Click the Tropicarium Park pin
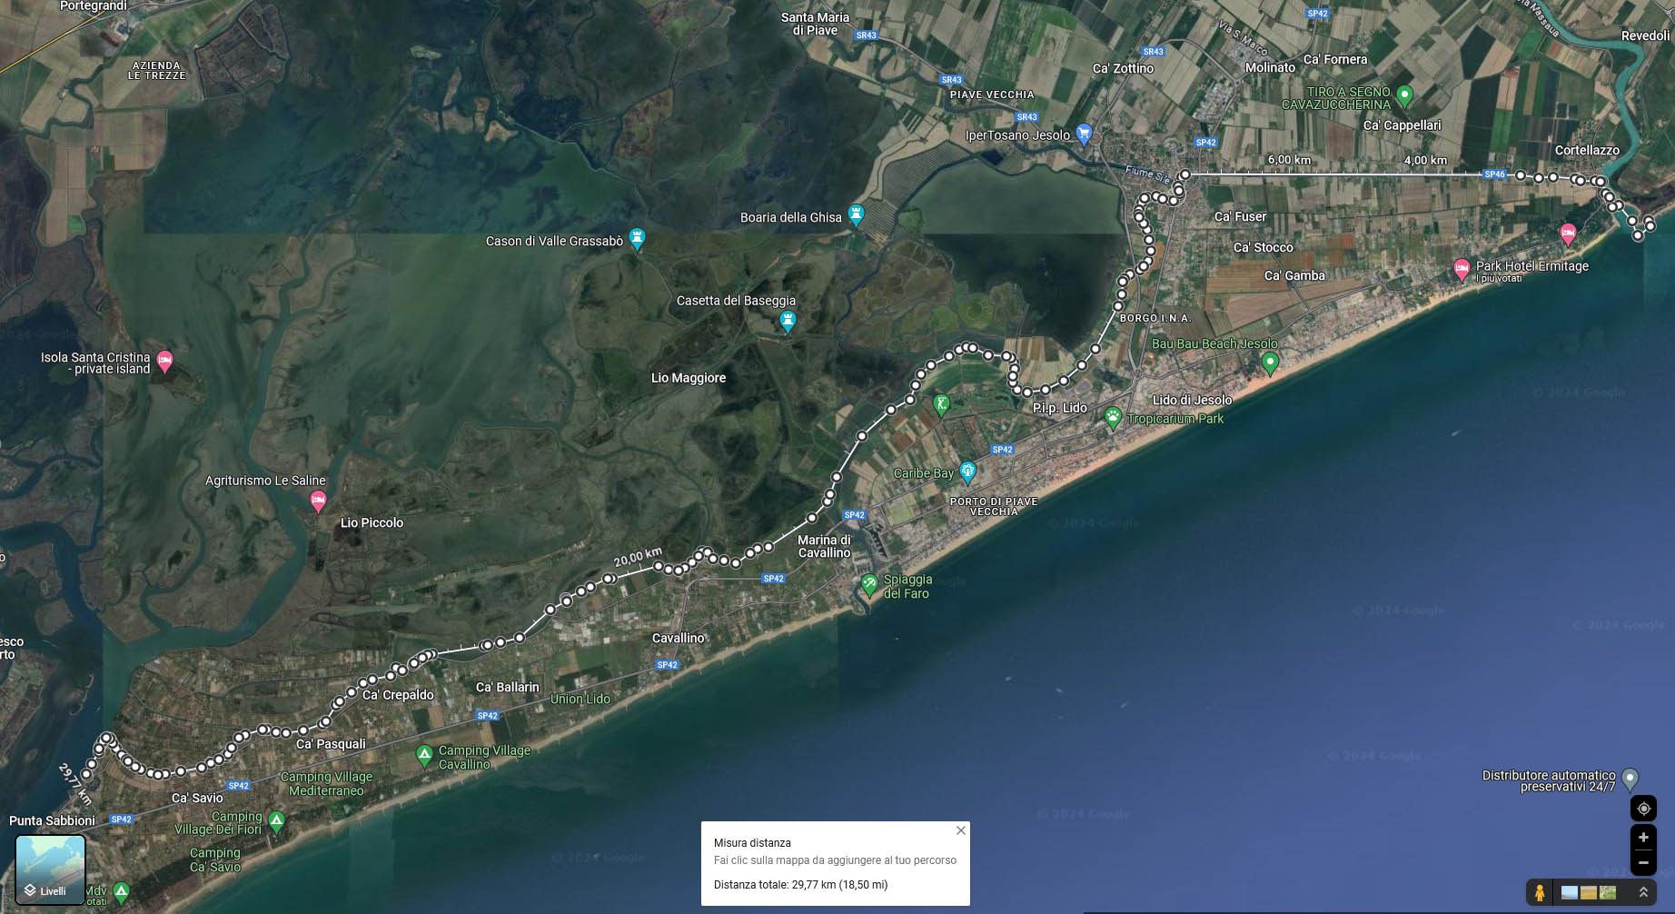Screen dimensions: 1675x914 [1113, 417]
